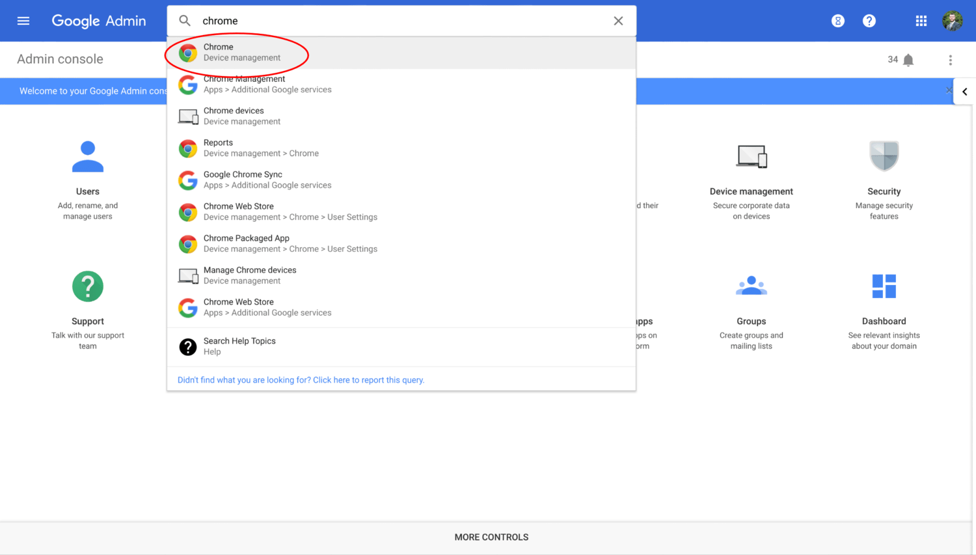
Task: Click the Groups card title
Action: (x=752, y=321)
